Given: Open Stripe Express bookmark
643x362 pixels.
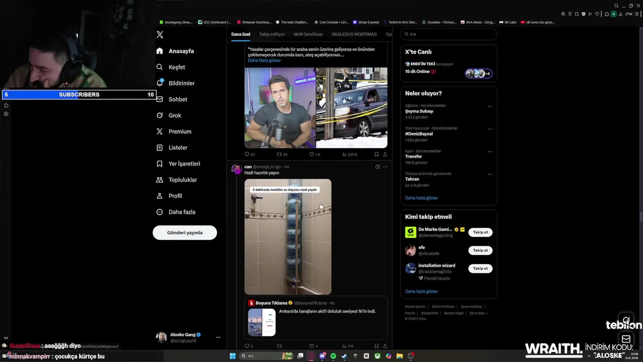Looking at the screenshot, I should [366, 22].
